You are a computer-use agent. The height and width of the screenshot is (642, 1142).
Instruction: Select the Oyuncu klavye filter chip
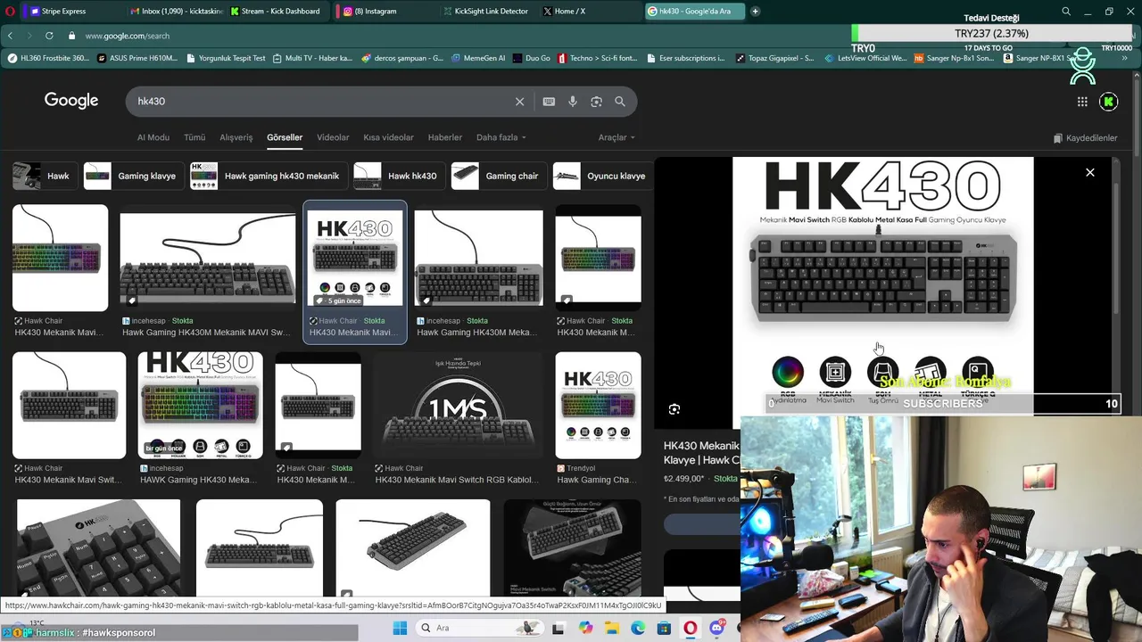[x=602, y=176]
